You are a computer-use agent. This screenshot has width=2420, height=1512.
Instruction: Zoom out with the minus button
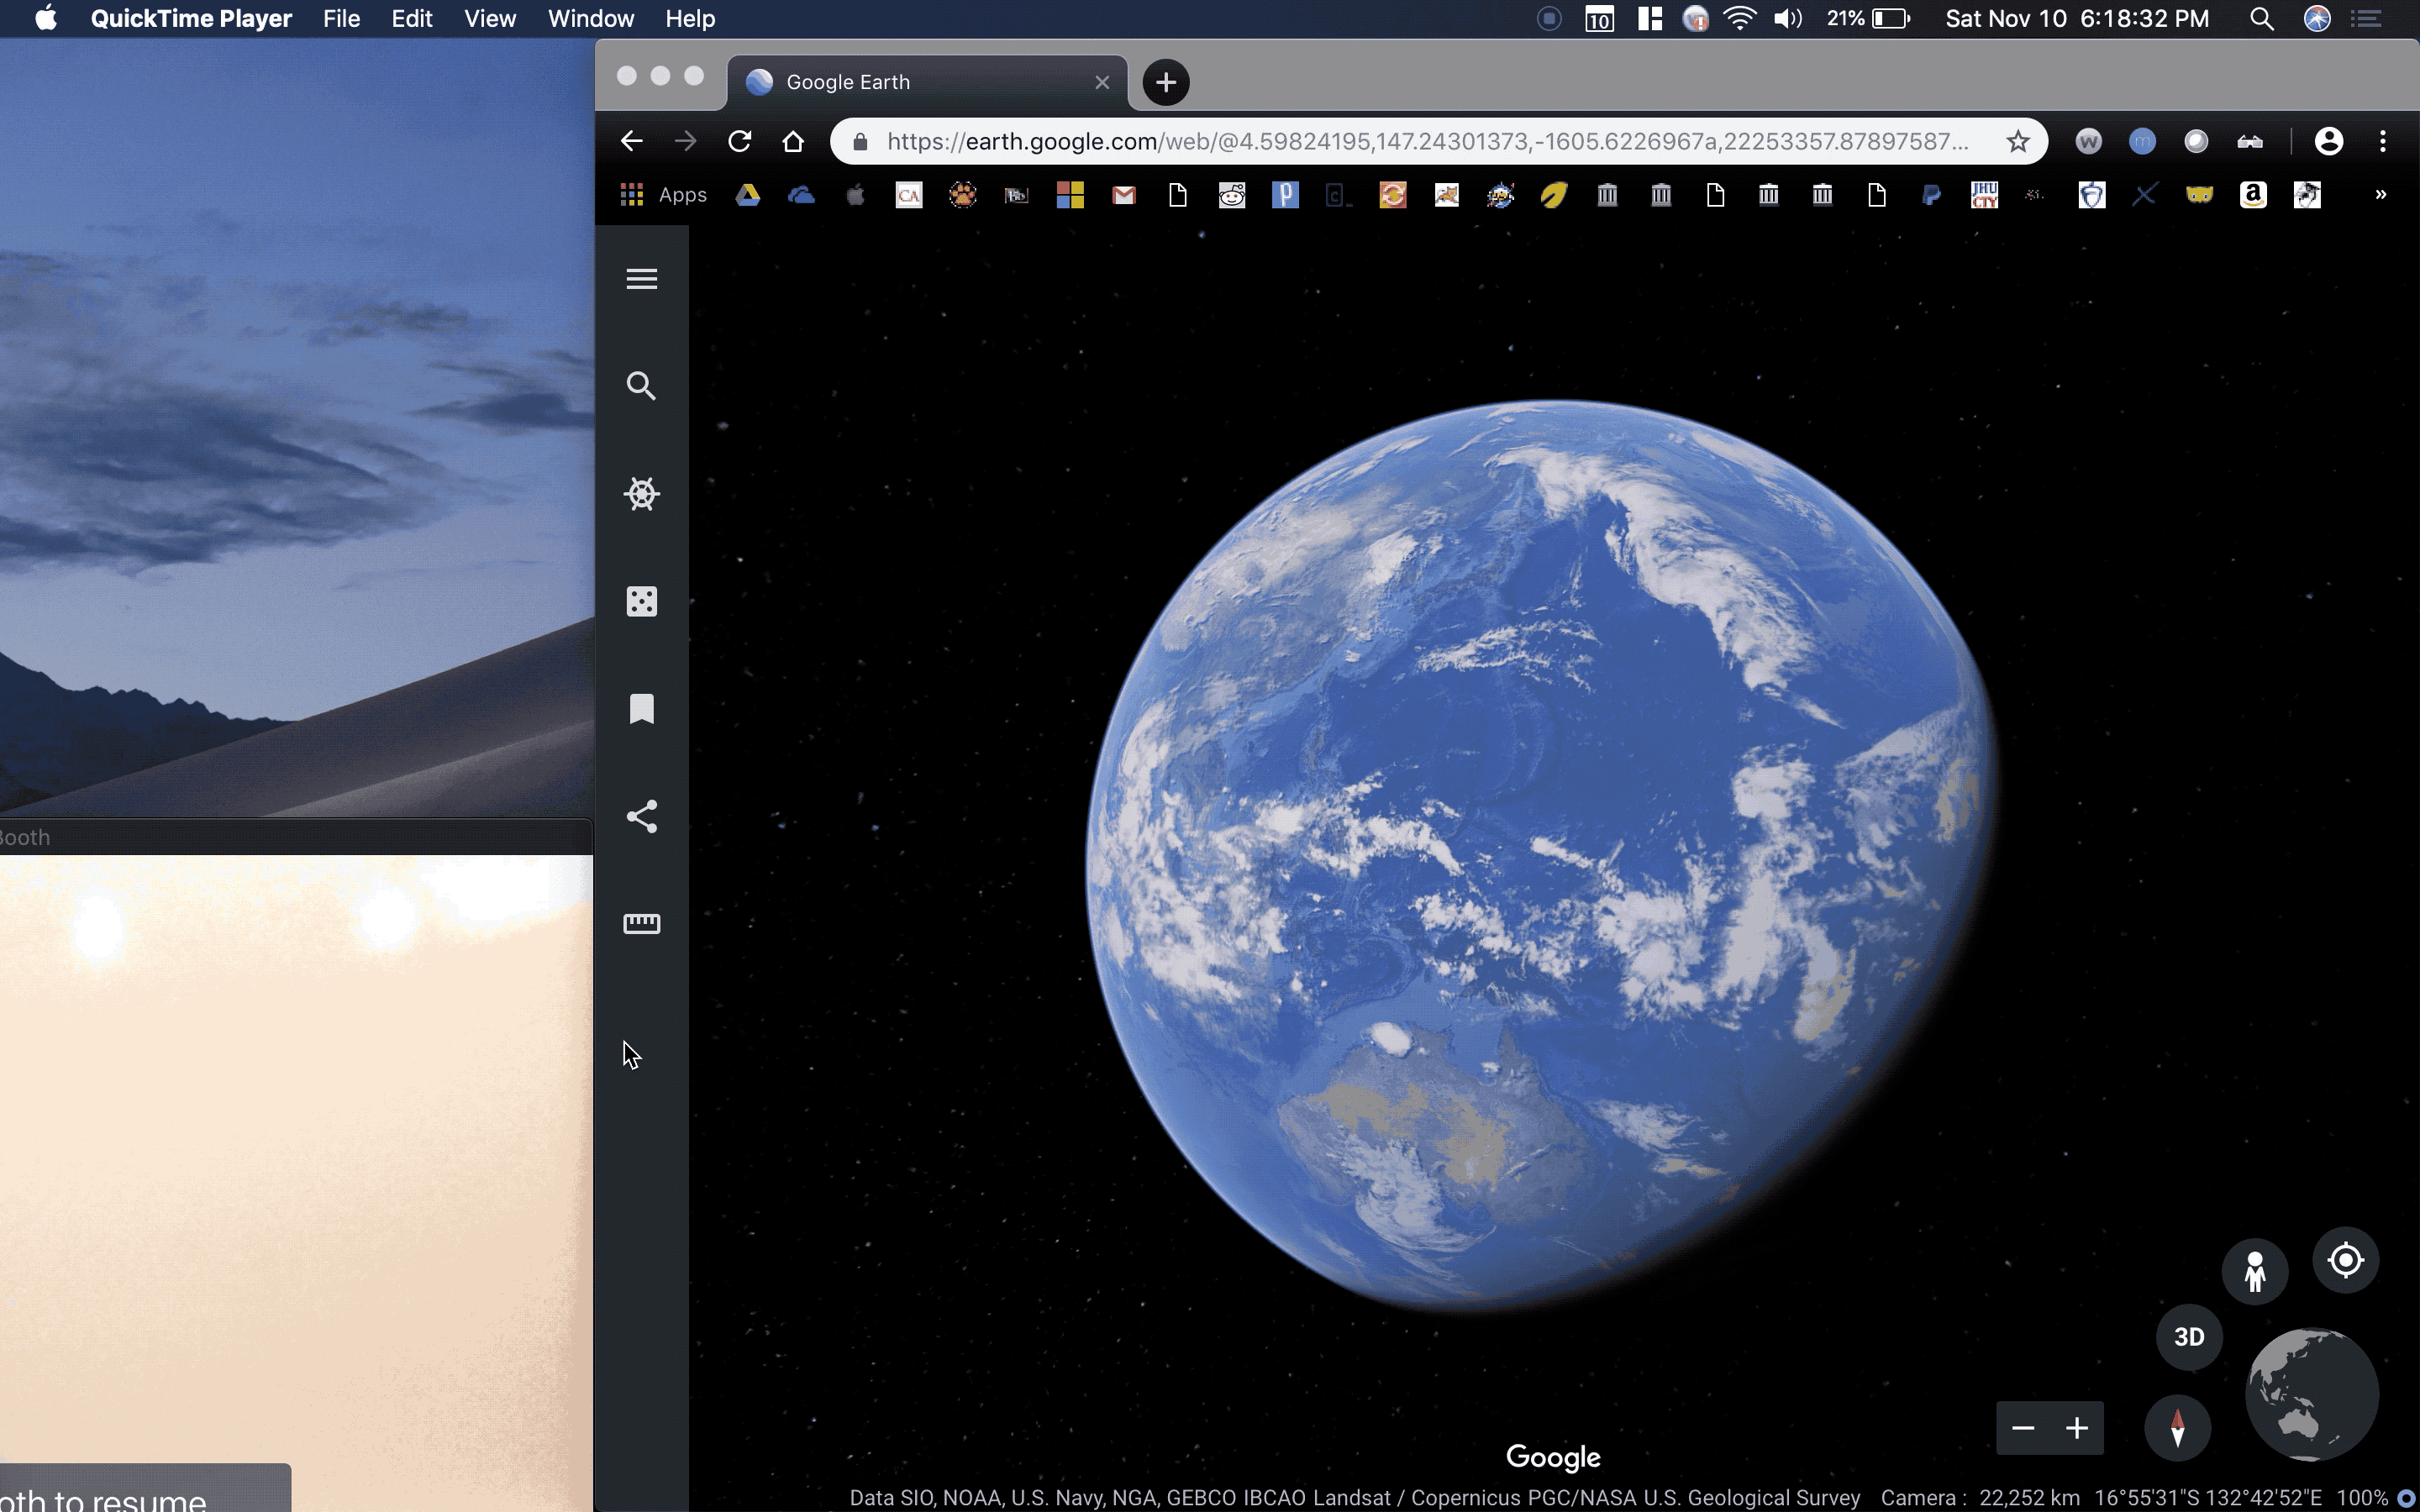[x=2023, y=1428]
